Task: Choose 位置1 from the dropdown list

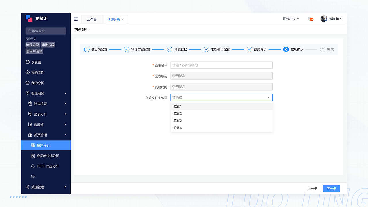Action: pyautogui.click(x=221, y=106)
